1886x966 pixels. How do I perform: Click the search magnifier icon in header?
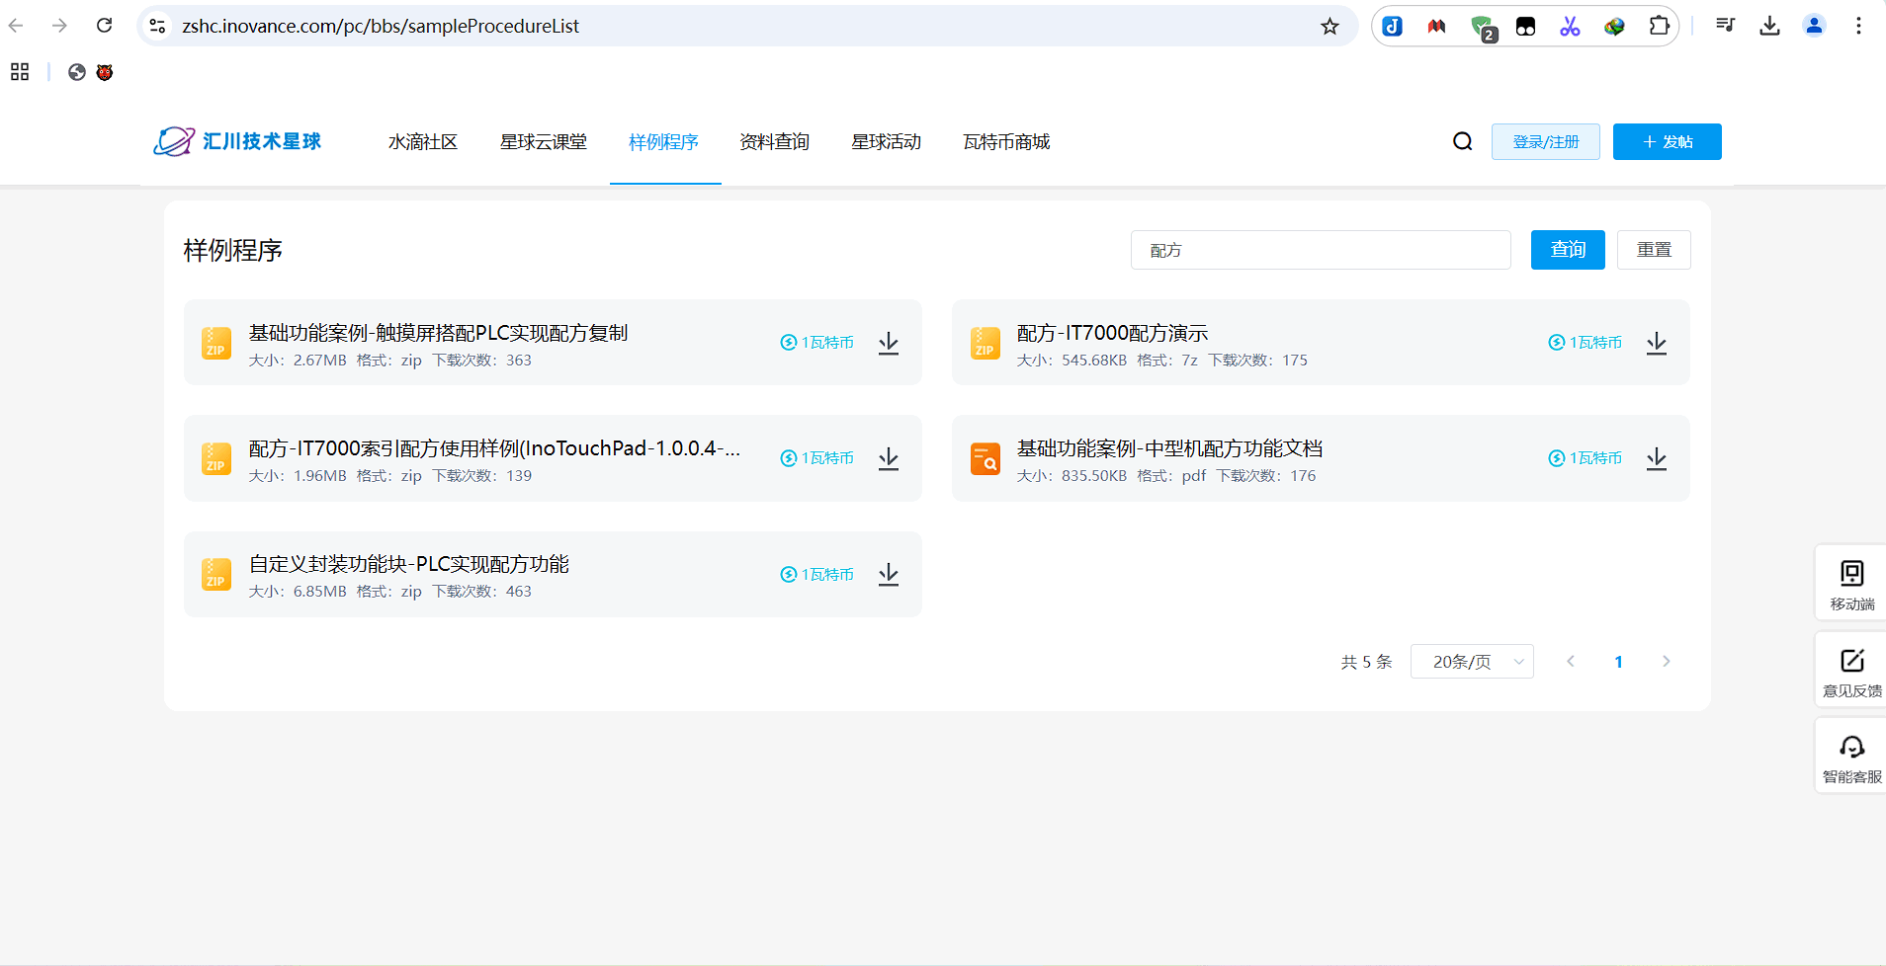pos(1462,142)
